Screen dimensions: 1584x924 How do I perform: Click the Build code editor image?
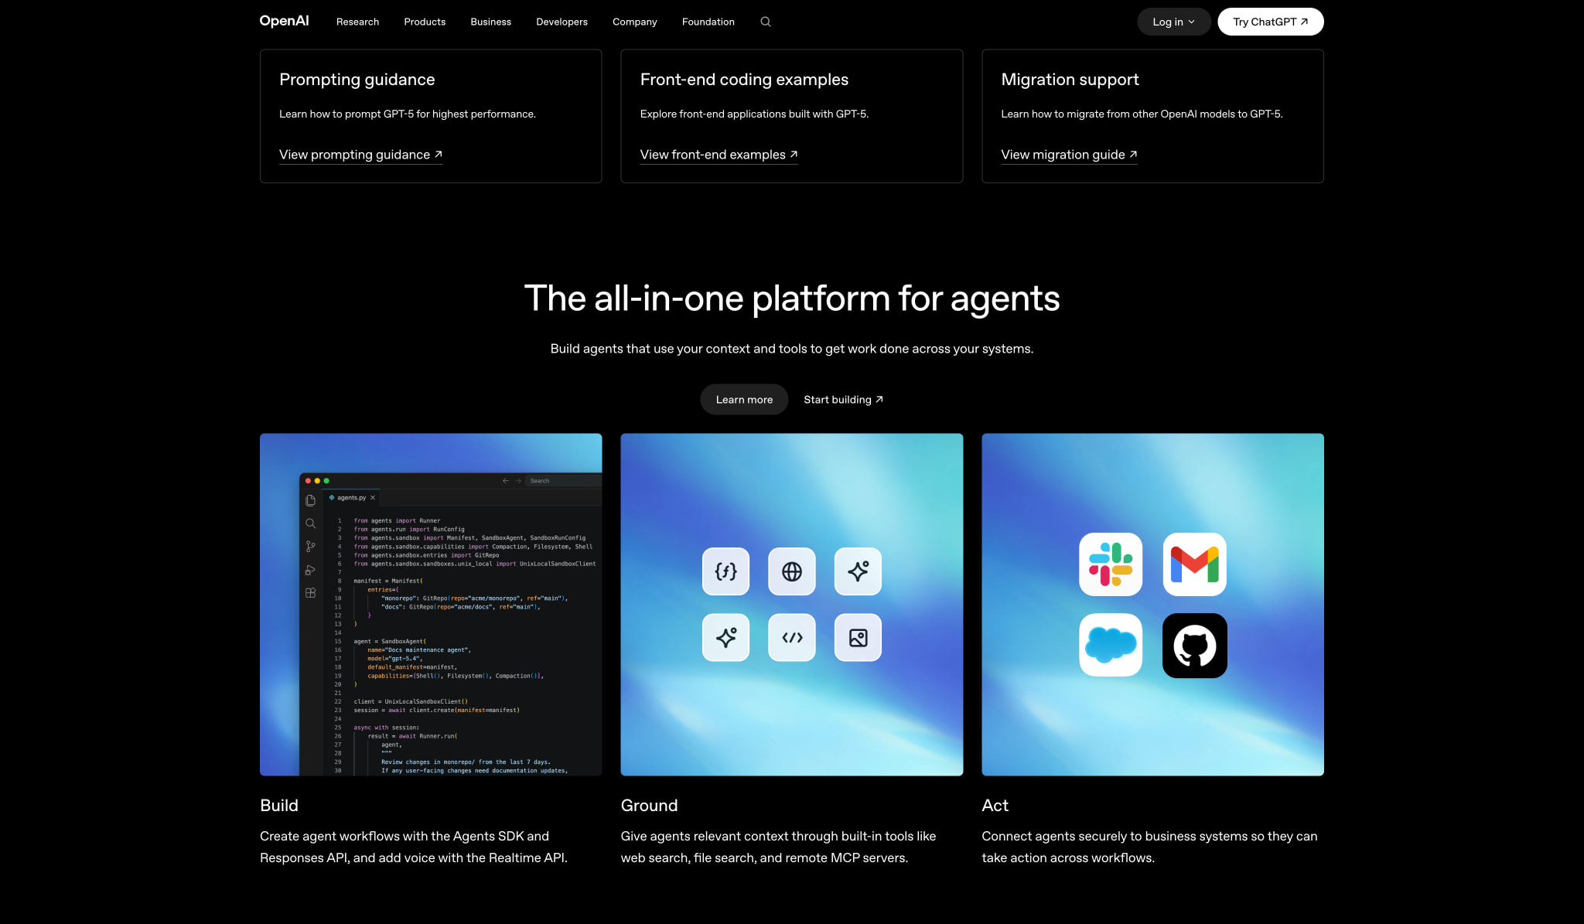[431, 605]
